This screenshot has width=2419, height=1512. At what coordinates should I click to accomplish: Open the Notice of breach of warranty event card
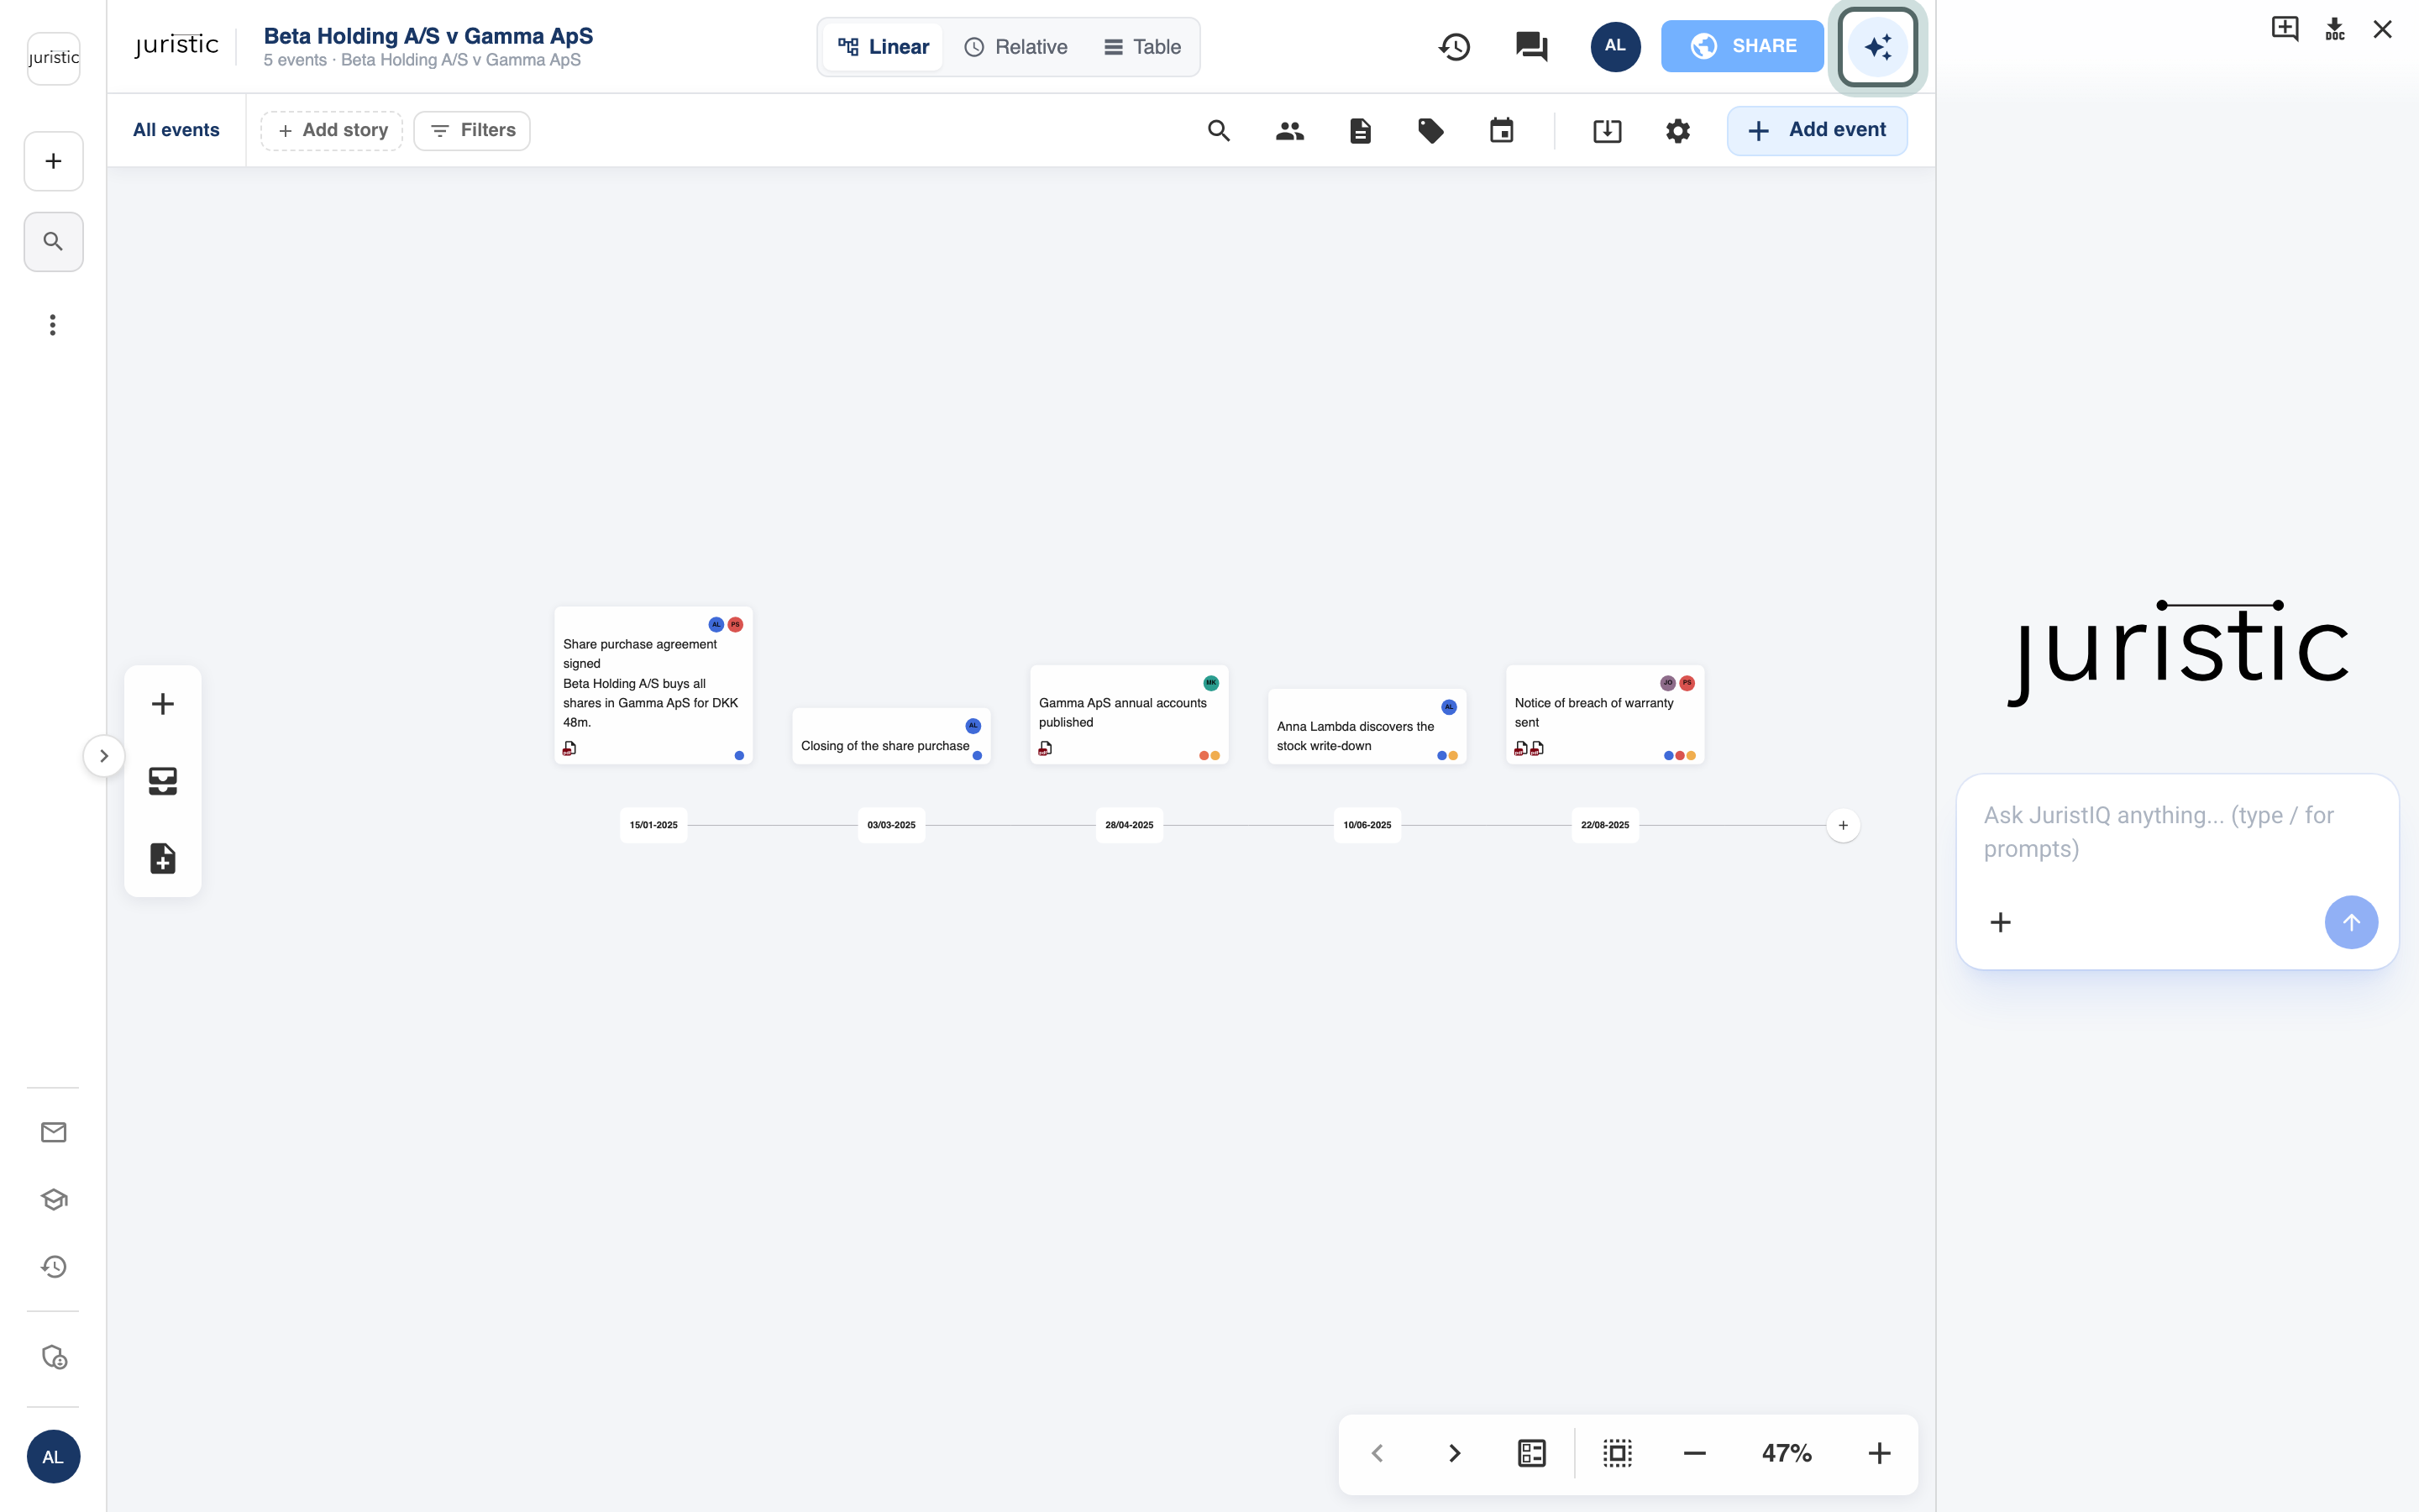1605,715
